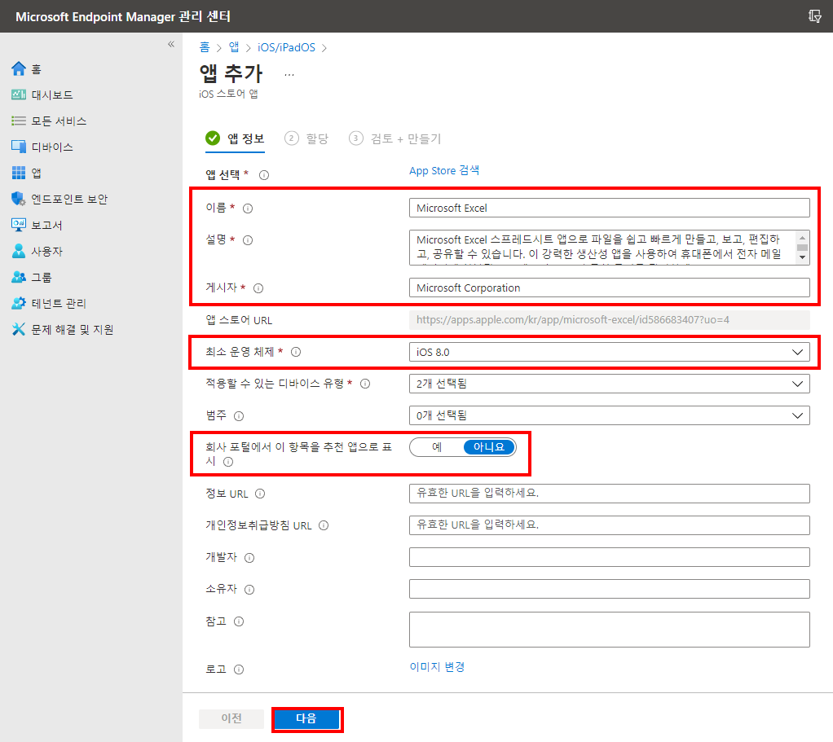This screenshot has height=742, width=833.
Task: Go to 앱 in the breadcrumb
Action: (234, 47)
